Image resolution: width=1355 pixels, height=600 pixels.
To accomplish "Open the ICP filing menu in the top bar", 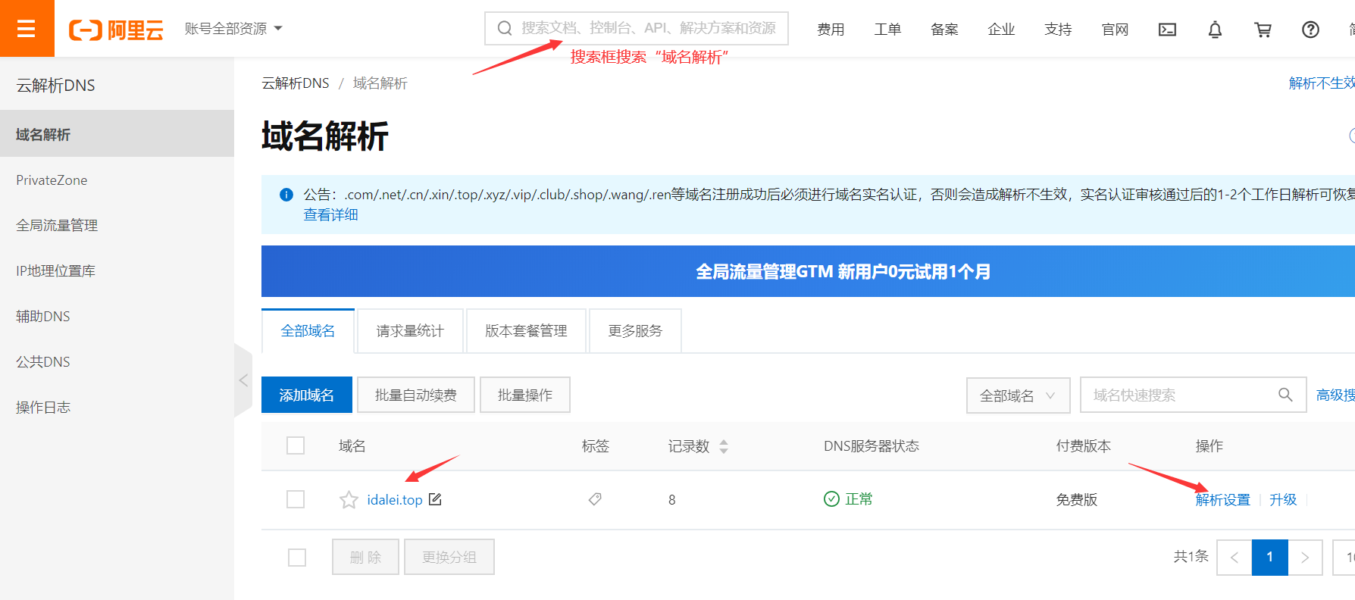I will [944, 30].
